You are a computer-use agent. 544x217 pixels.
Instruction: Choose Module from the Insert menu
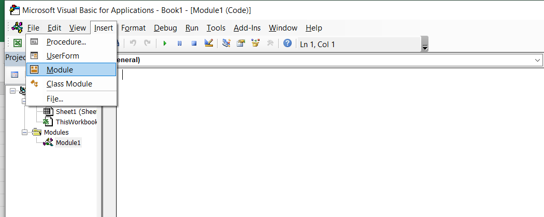coord(60,69)
